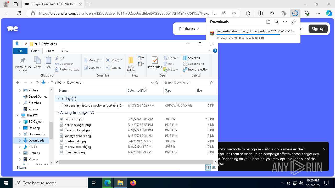Open Edge tab actions menu icon
Screen dimensions: 335x188
coord(16,4)
